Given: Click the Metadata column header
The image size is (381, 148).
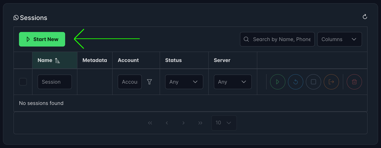Looking at the screenshot, I should (95, 60).
